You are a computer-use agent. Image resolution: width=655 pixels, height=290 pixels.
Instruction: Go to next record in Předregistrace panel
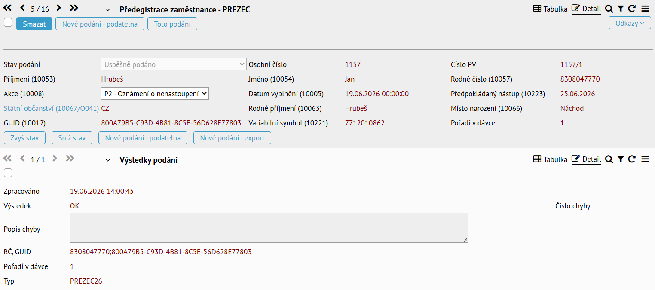click(x=59, y=8)
